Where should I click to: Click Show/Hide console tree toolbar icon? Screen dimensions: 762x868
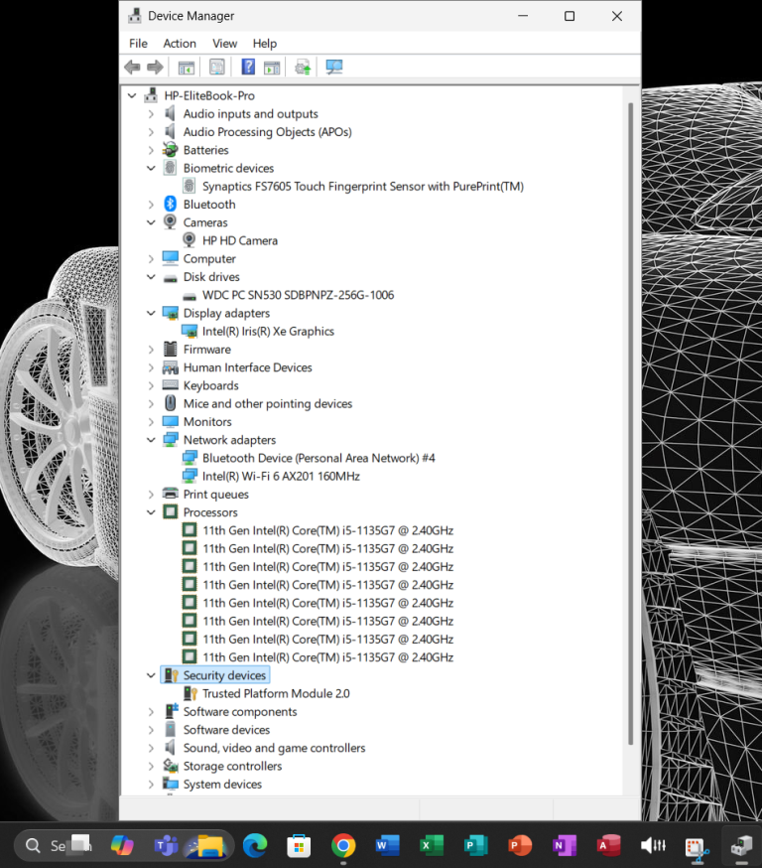tap(186, 68)
